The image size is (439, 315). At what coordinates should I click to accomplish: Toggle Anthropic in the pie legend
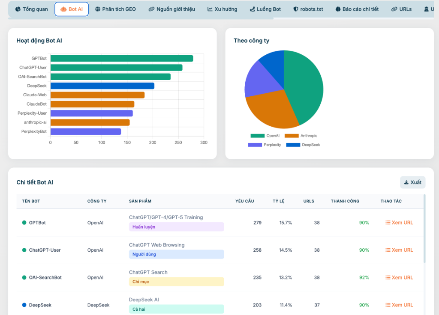tap(301, 136)
